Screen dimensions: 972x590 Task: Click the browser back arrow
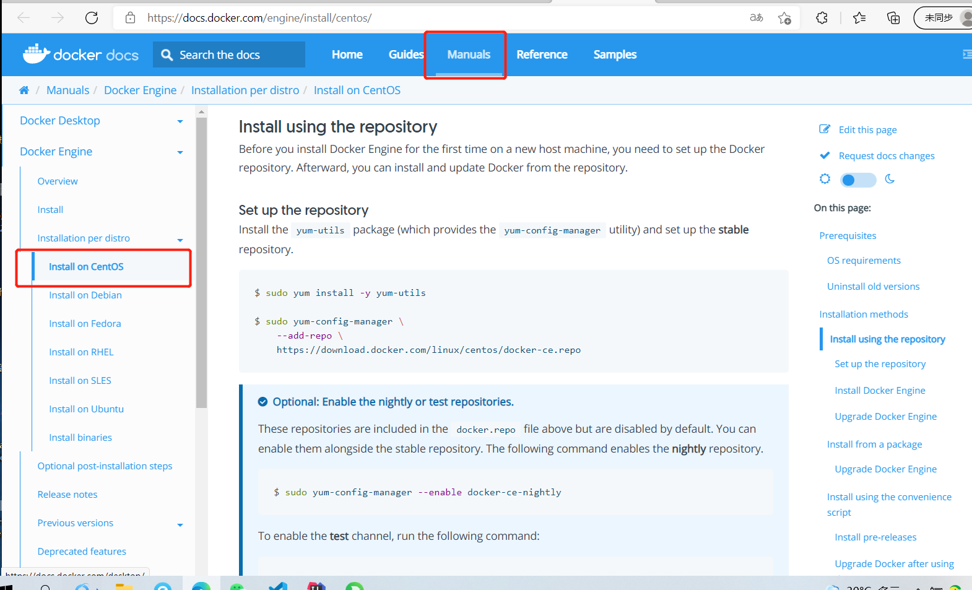click(x=24, y=17)
